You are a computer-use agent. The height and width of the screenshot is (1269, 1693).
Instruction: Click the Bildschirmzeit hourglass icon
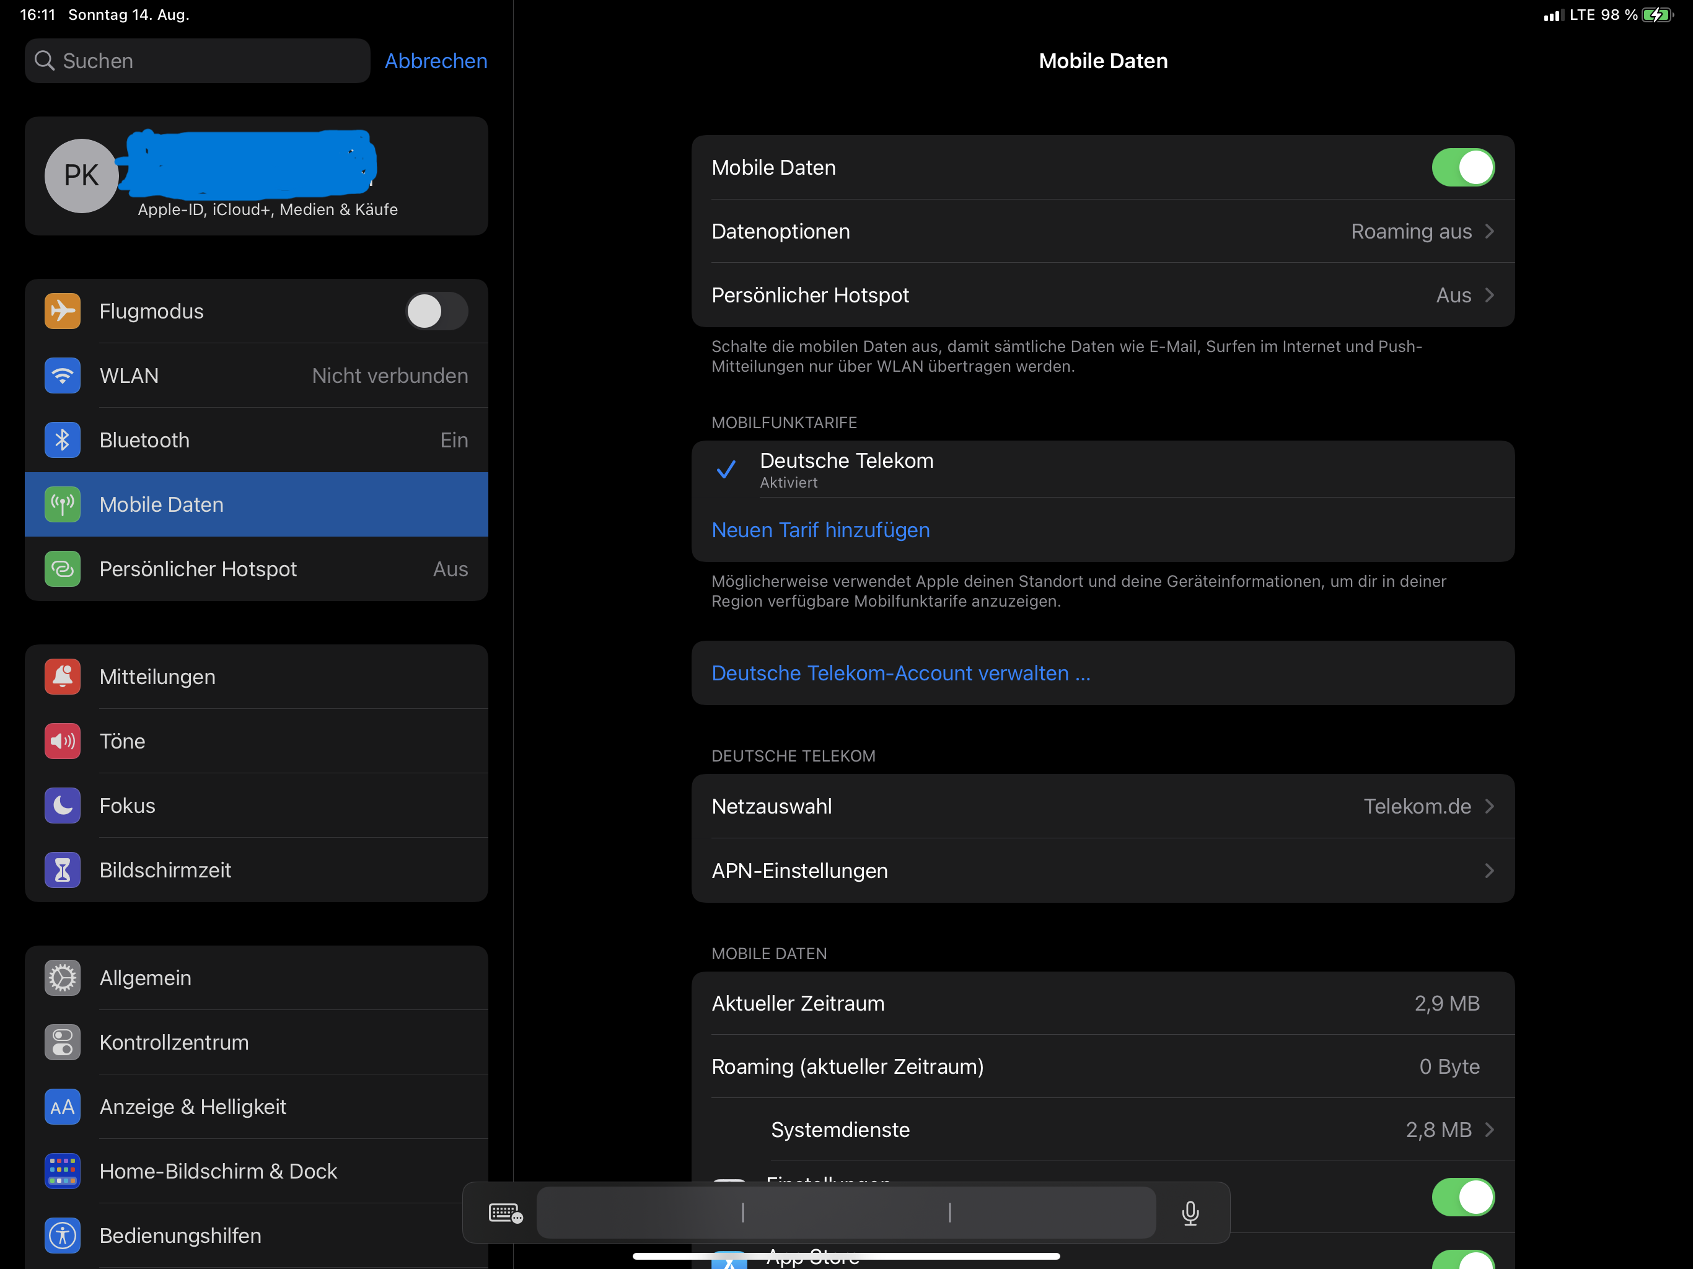click(x=62, y=870)
